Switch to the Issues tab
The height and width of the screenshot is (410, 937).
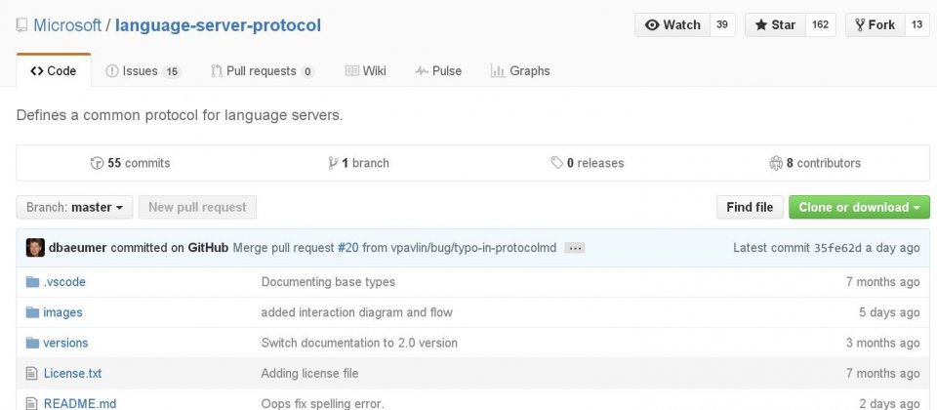pyautogui.click(x=143, y=71)
